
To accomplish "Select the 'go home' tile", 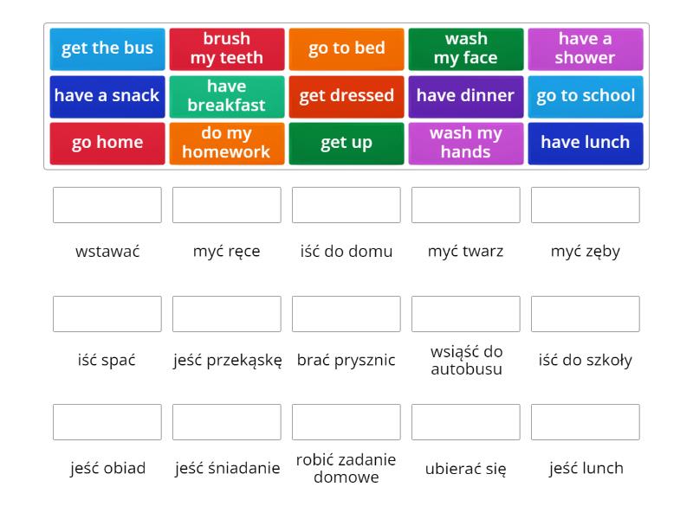I will click(x=107, y=143).
